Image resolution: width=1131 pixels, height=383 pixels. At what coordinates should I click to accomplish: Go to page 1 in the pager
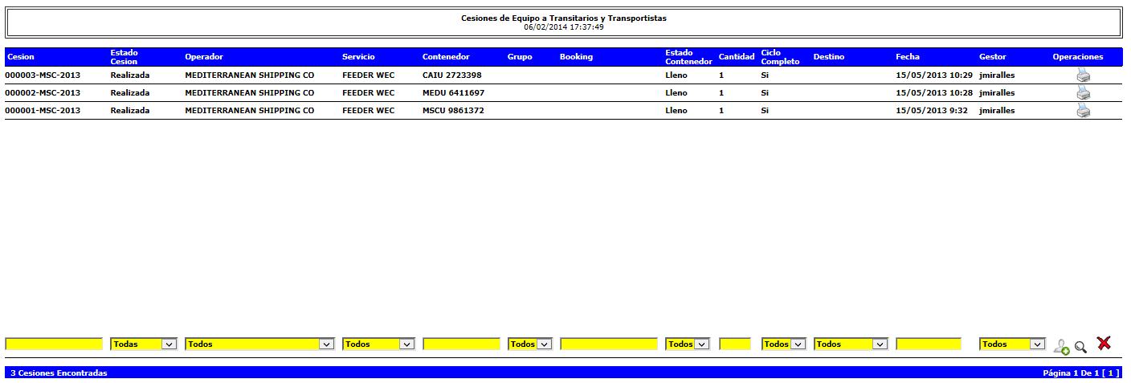click(1113, 373)
